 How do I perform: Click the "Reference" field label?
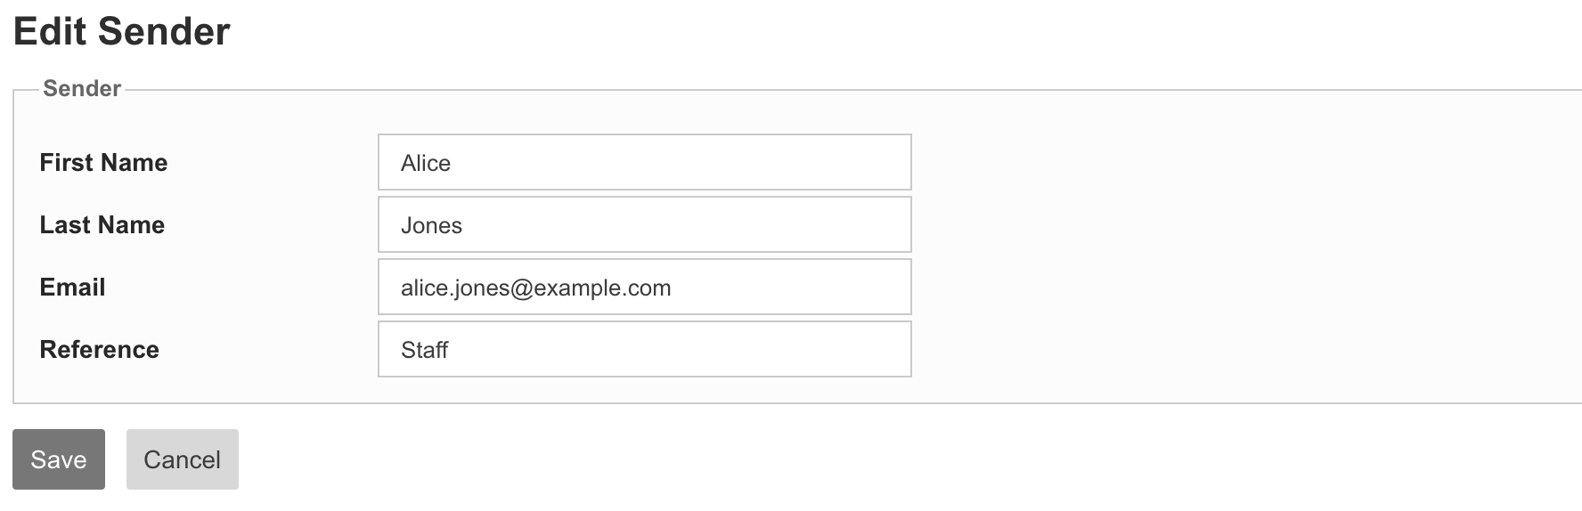(99, 349)
